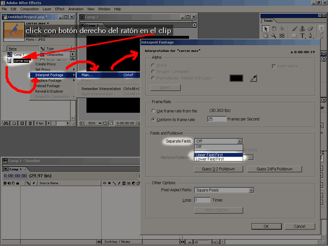Screen dimensions: 328x246
Task: Click the binoculars Find icon in Project window
Action: (x=6, y=123)
